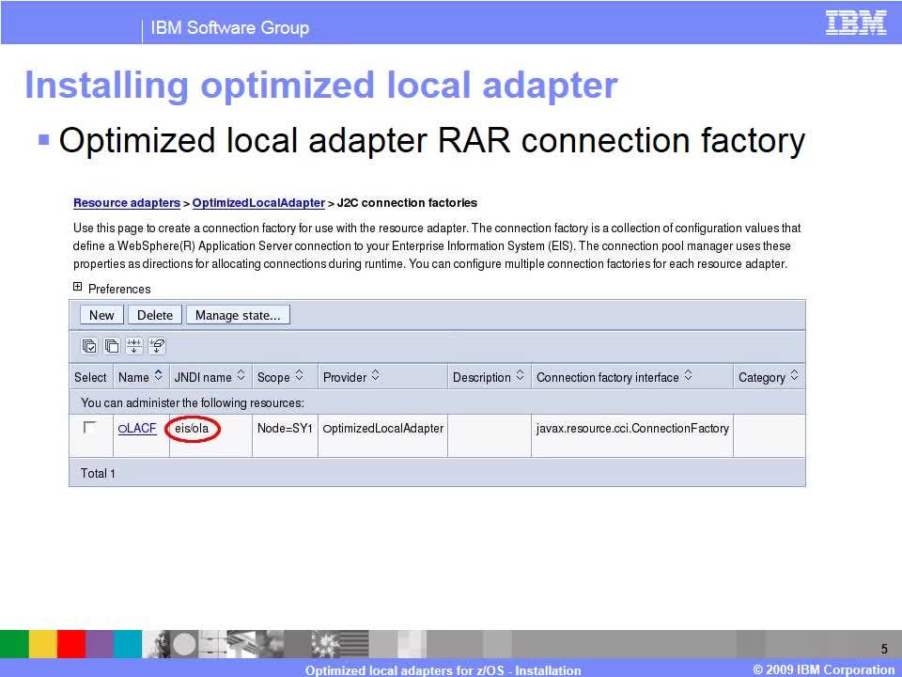Click the slide title Installing optimized local adapter
Screen dimensions: 902x677
tap(321, 86)
